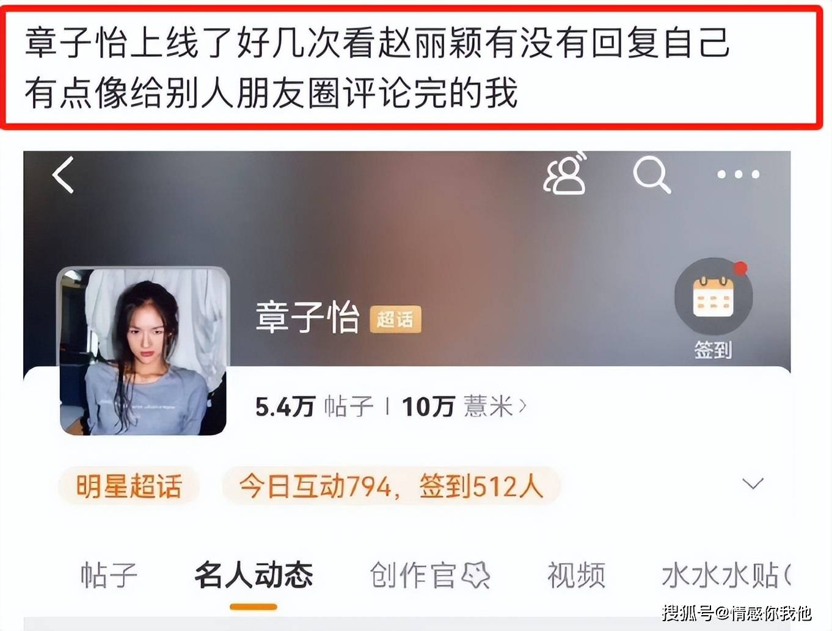Click the red-boxed headline caption text
This screenshot has height=631, width=832.
tap(377, 67)
